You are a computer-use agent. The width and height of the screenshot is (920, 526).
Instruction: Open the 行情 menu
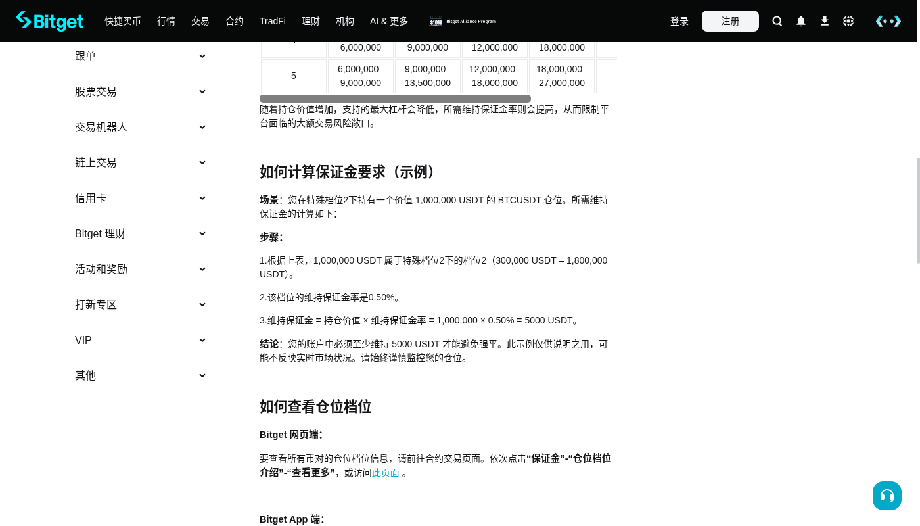pyautogui.click(x=166, y=21)
